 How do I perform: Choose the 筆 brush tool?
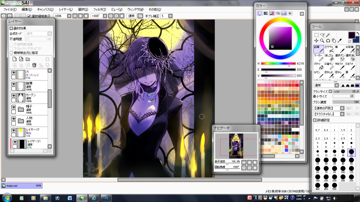pyautogui.click(x=339, y=49)
